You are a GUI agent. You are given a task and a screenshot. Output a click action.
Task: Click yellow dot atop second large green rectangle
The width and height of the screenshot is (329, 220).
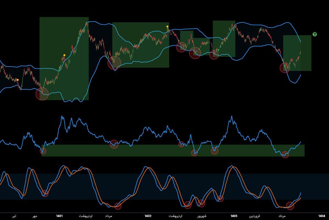click(167, 26)
